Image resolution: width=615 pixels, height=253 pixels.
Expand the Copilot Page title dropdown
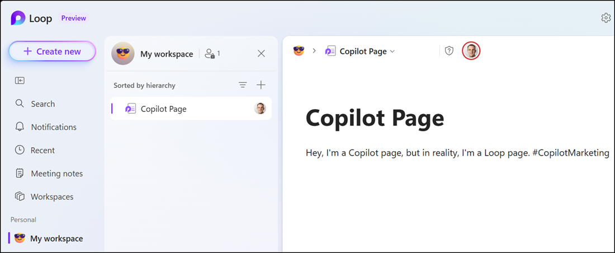click(x=392, y=51)
